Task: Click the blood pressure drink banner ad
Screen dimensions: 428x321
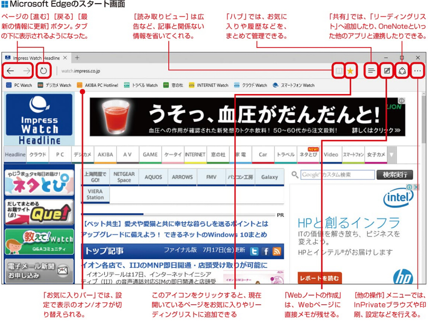Action: click(x=247, y=117)
